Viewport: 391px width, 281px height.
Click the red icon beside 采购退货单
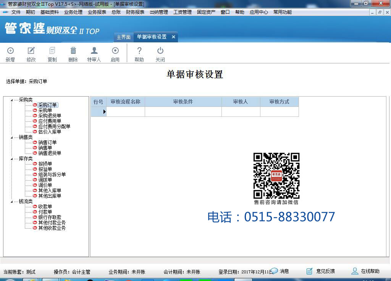tap(35, 116)
